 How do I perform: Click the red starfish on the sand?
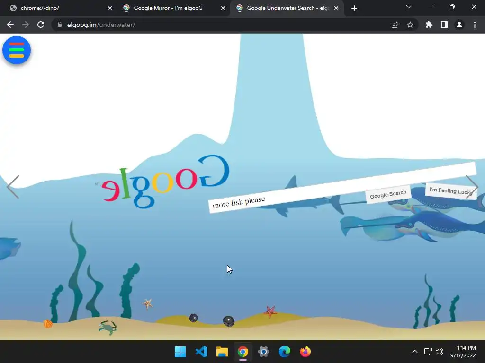tap(270, 311)
